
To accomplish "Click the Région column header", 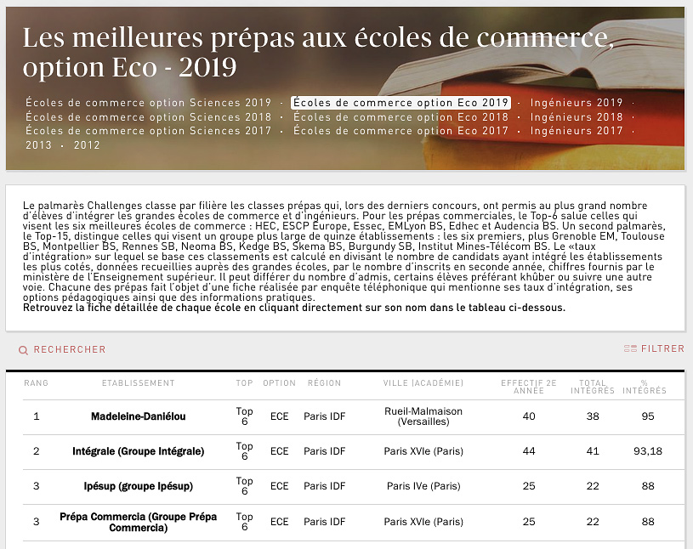I will (325, 383).
